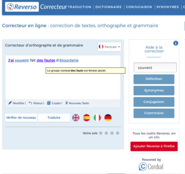
Task: Select the Italian flag translation icon
Action: [x=97, y=118]
